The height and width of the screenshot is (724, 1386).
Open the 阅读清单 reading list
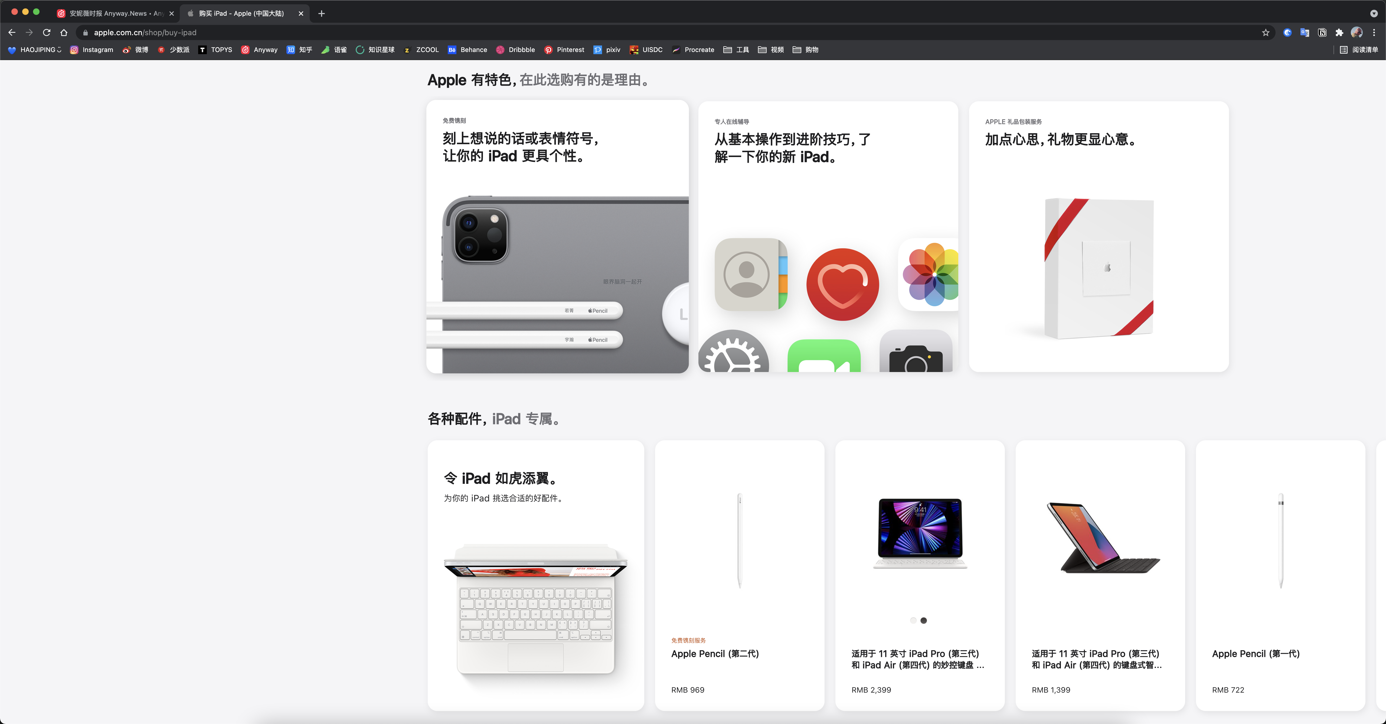(x=1359, y=50)
